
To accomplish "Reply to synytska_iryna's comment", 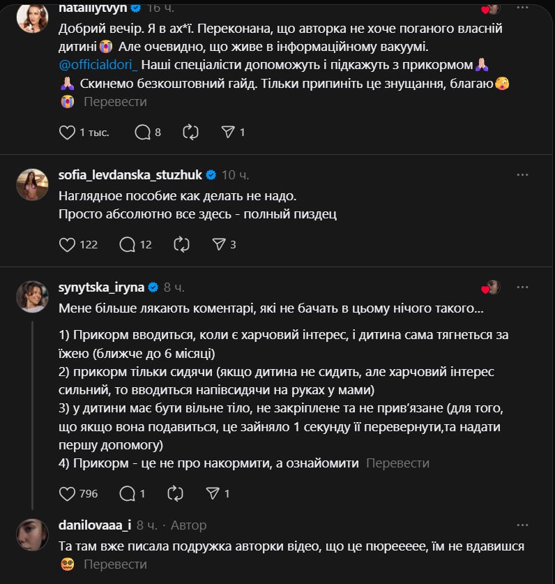I will point(128,493).
